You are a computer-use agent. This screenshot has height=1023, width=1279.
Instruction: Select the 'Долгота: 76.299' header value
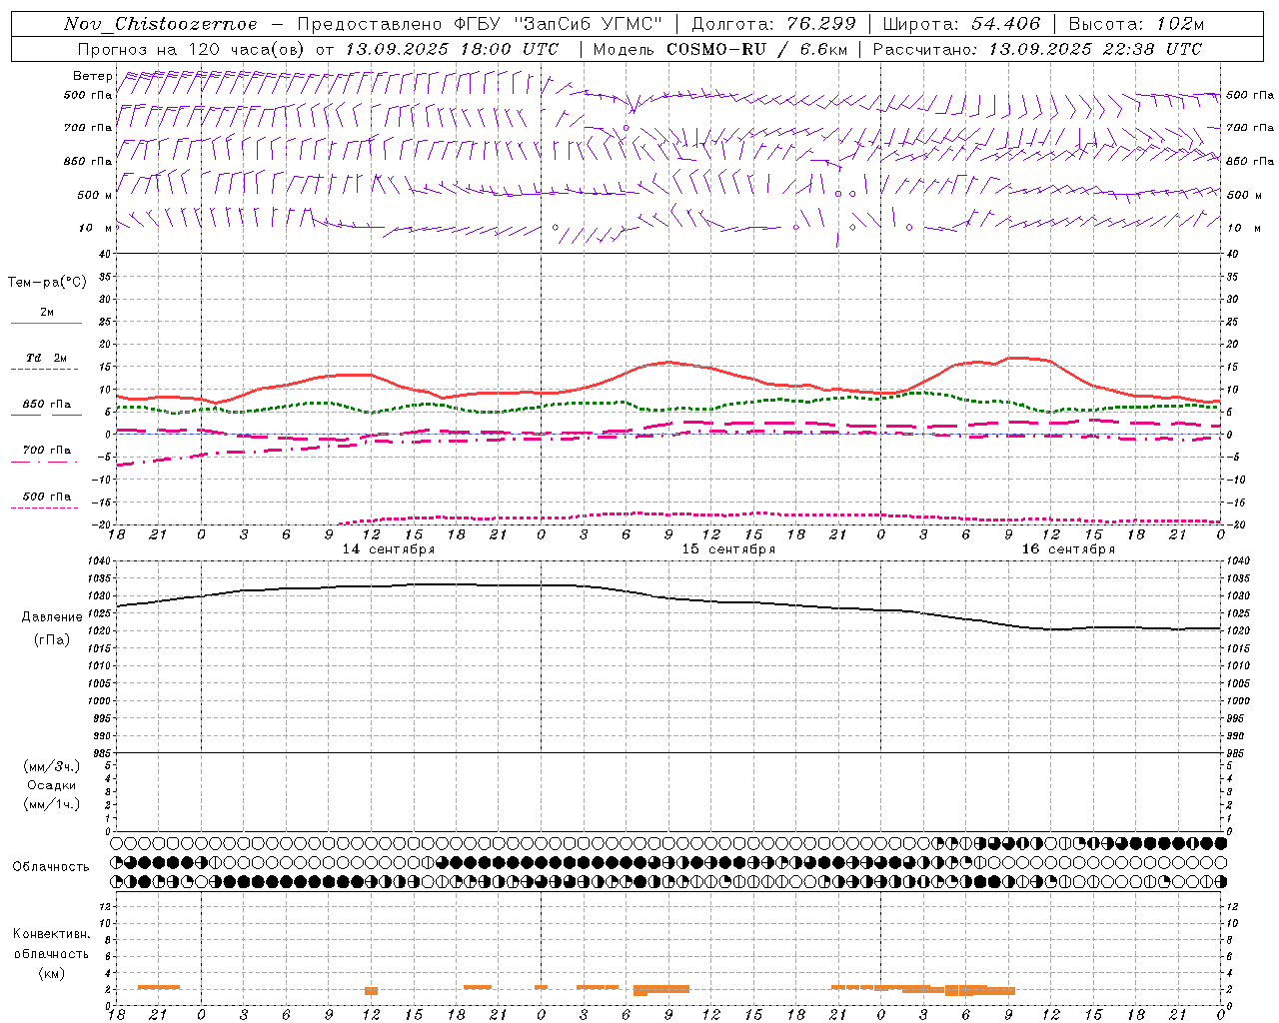(773, 24)
